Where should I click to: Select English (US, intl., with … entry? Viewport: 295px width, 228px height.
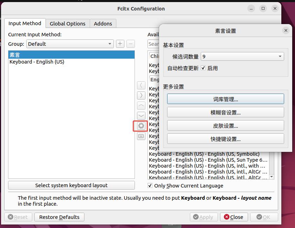209,166
